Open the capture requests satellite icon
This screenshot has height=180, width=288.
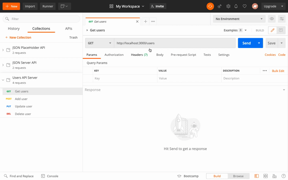(219, 6)
